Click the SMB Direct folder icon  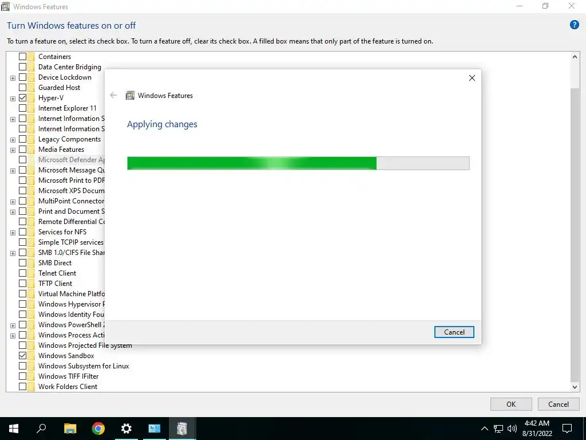[x=31, y=263]
